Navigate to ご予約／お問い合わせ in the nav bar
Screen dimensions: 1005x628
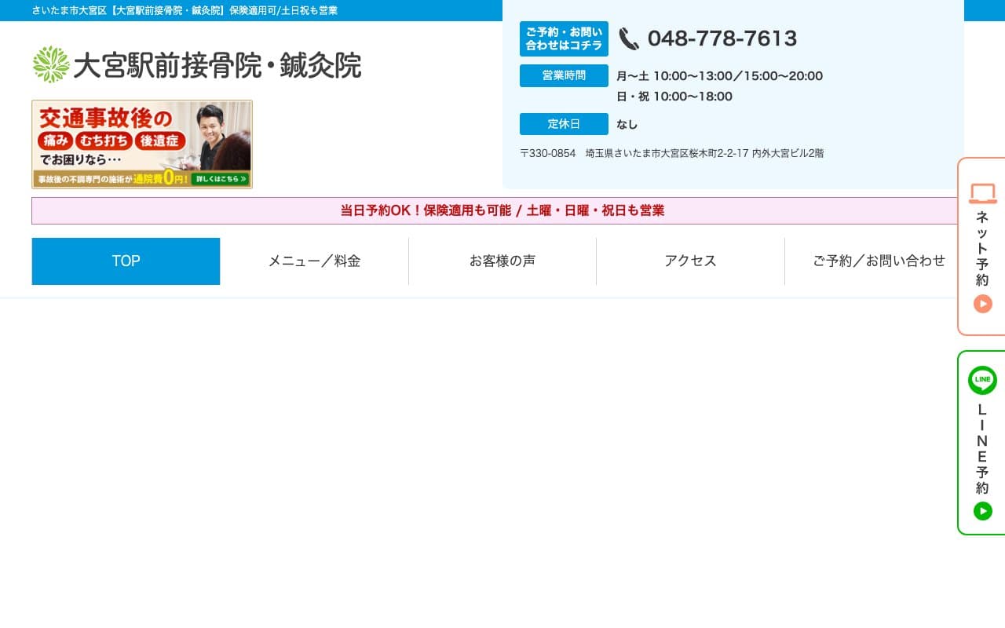(879, 261)
